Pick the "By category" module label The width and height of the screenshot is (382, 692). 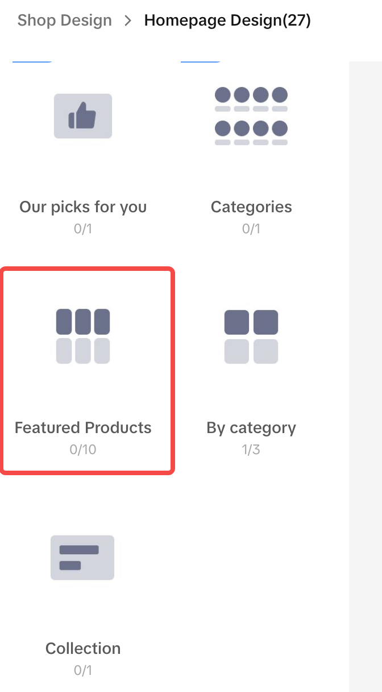(251, 427)
